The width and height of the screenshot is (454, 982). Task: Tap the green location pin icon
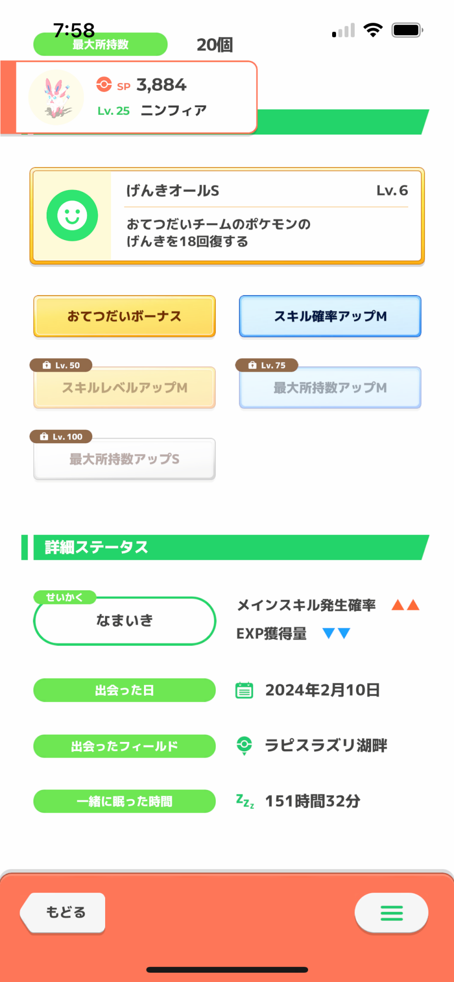pos(244,745)
